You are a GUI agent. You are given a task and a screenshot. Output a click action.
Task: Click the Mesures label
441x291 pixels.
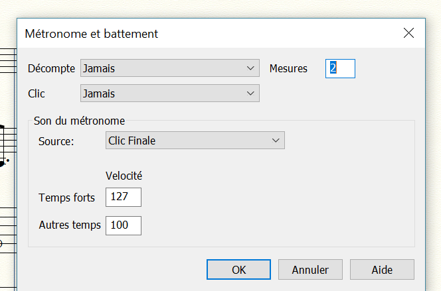[288, 68]
